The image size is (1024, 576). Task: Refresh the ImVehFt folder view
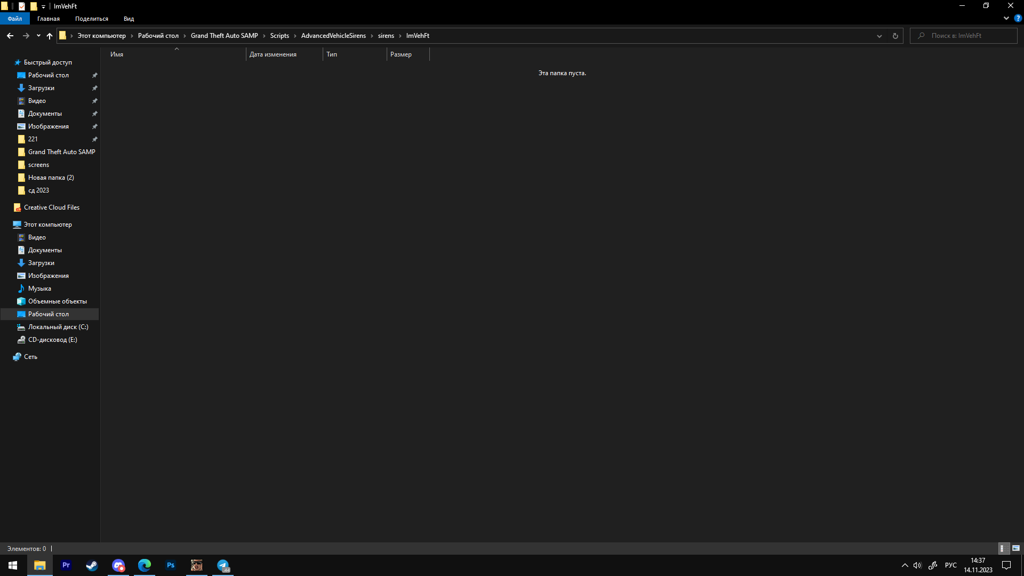click(895, 36)
